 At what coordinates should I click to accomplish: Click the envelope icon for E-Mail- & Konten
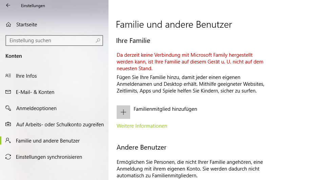tap(8, 92)
